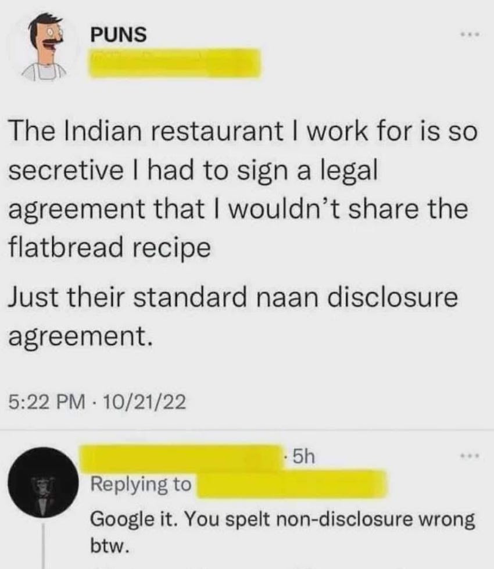Select the Google it reply text
Viewport: 494px width, 569px height.
(282, 532)
